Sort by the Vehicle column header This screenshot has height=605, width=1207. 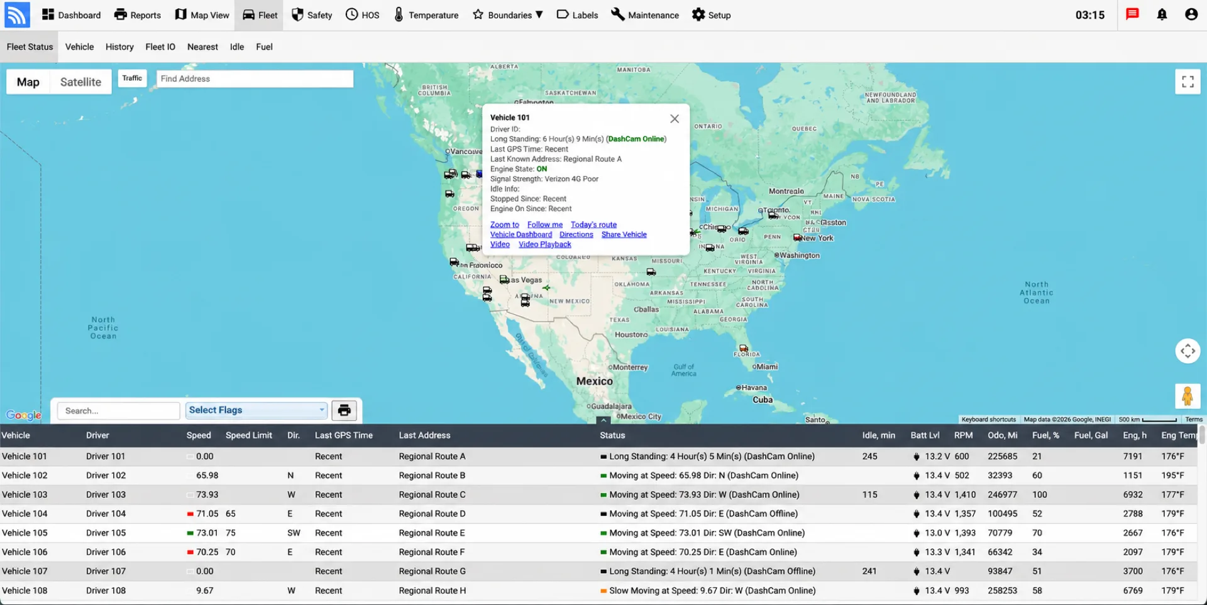(x=16, y=435)
